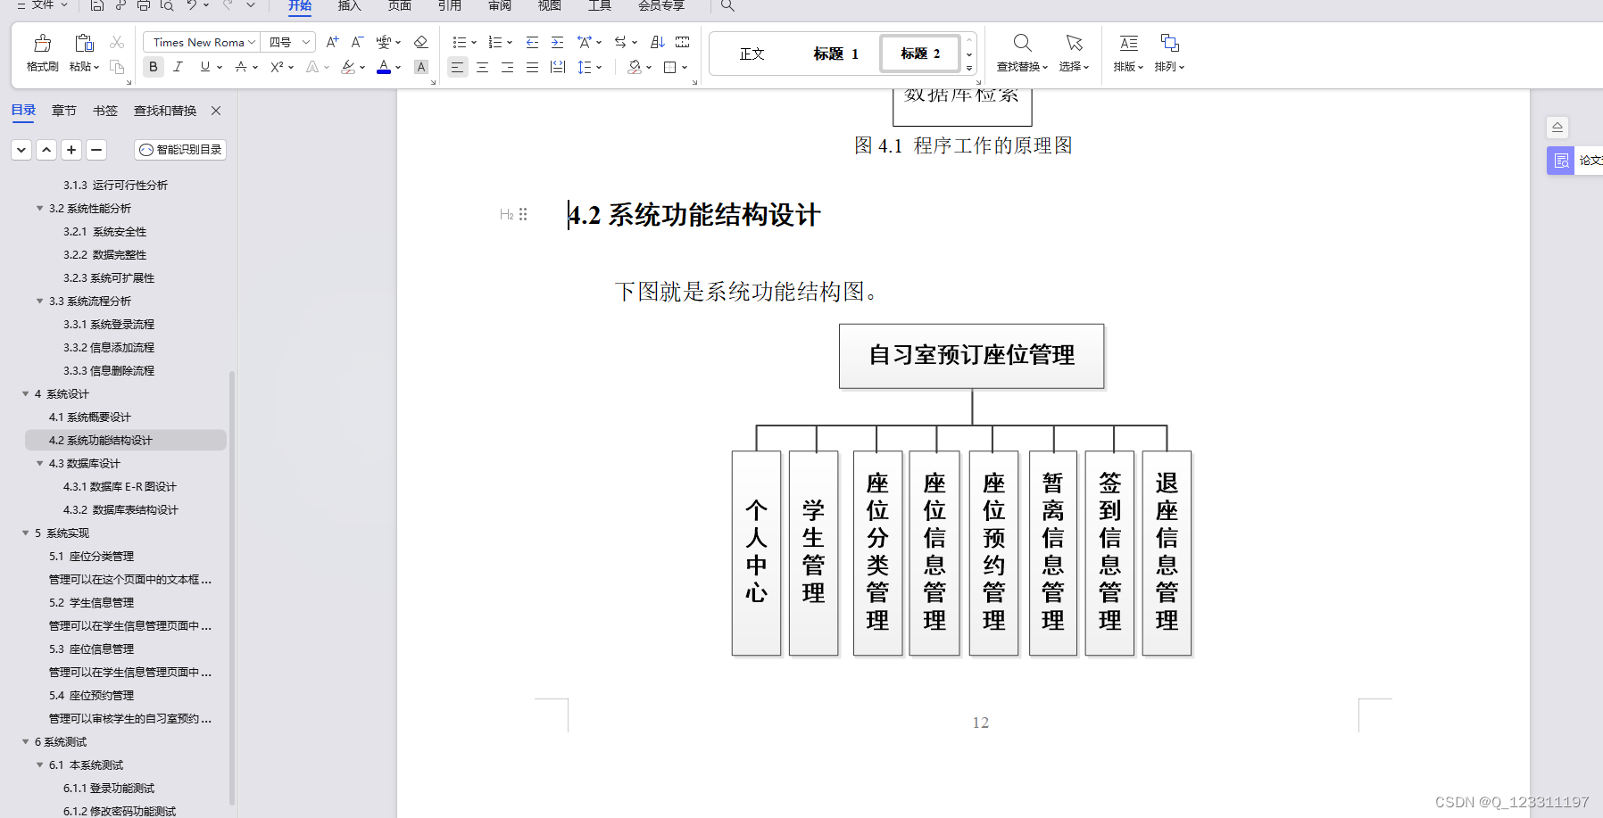The width and height of the screenshot is (1603, 818).
Task: Click the Decrease indent icon
Action: tap(532, 42)
